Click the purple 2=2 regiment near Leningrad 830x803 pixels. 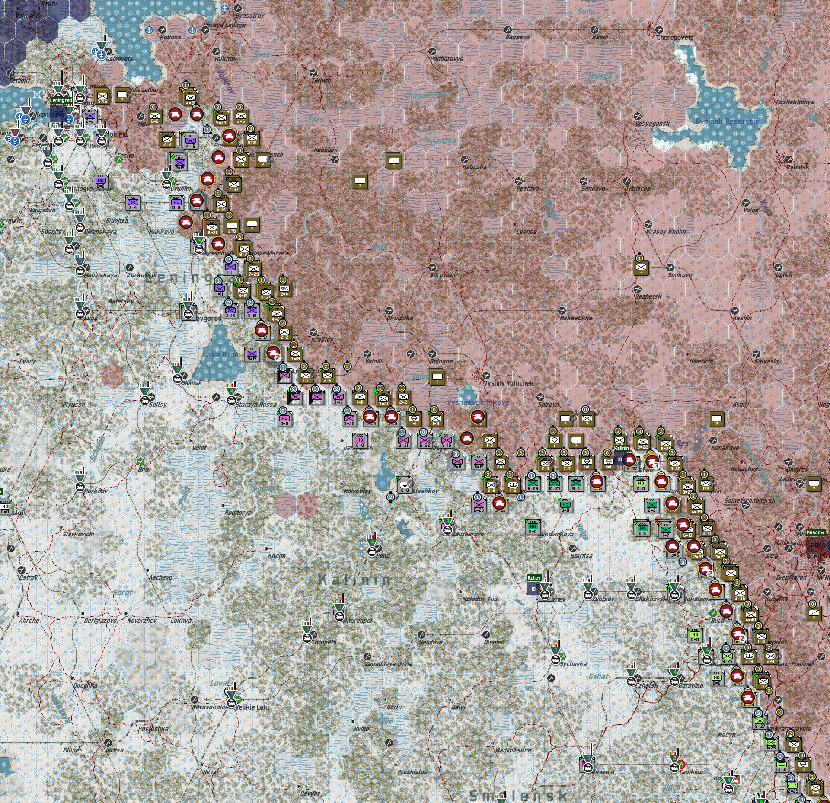(90, 117)
